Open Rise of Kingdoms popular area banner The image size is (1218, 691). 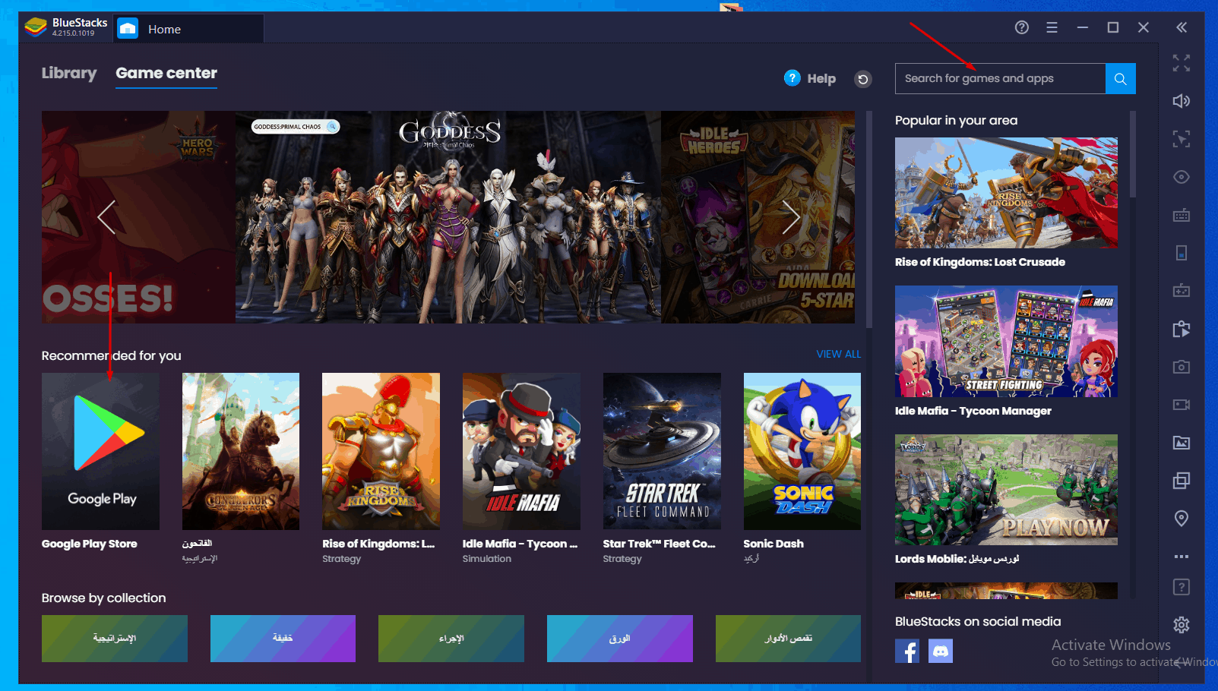[x=1006, y=193]
